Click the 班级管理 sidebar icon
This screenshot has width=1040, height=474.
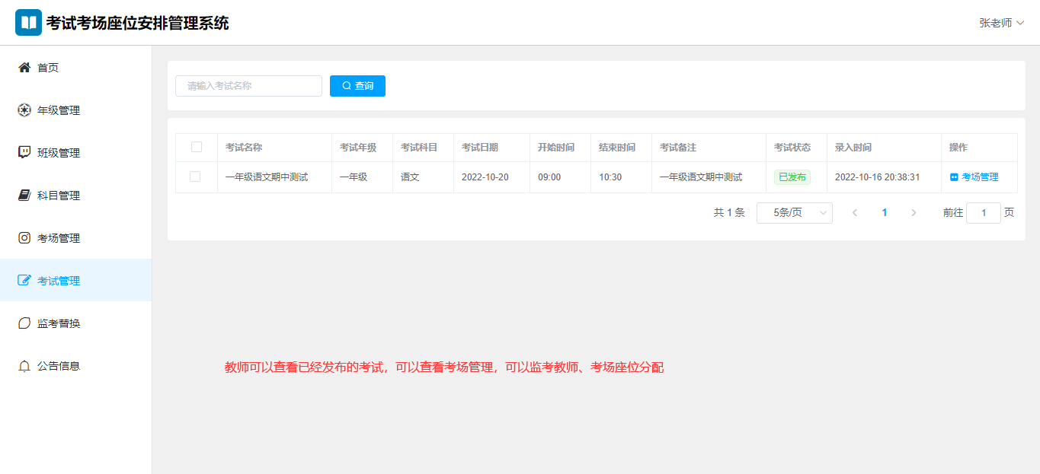point(24,153)
